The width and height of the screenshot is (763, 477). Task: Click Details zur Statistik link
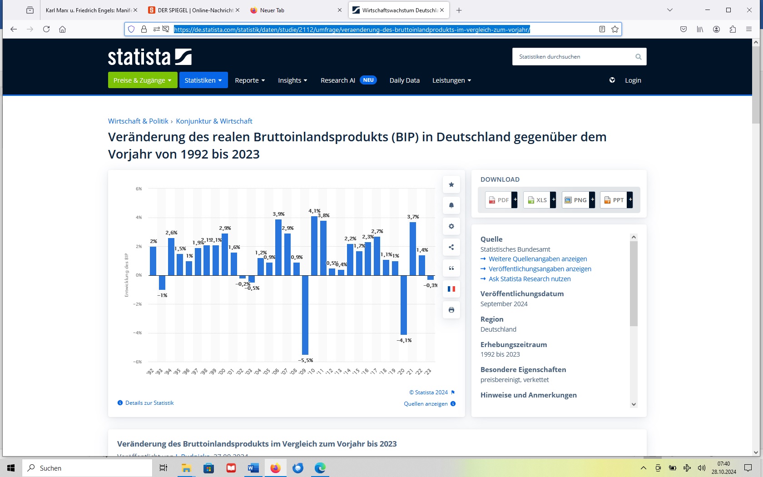tap(149, 403)
